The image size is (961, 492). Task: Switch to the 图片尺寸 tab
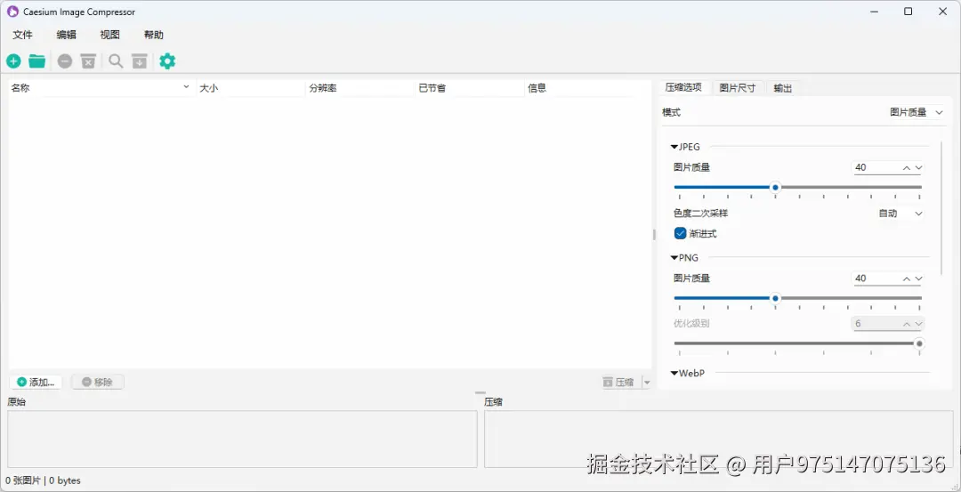tap(738, 88)
